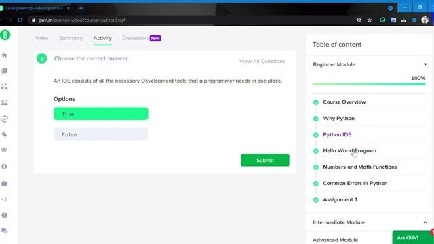This screenshot has width=434, height=244.
Task: Expand the Advanced Module section
Action: tap(336, 239)
